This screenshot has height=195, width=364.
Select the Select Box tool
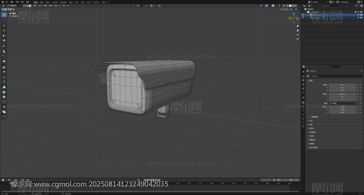(4, 15)
